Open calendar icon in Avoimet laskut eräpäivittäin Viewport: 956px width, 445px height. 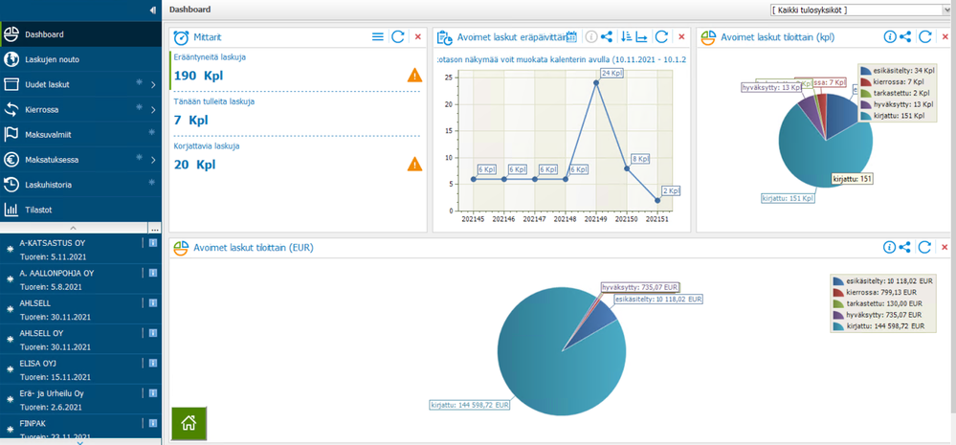click(571, 36)
